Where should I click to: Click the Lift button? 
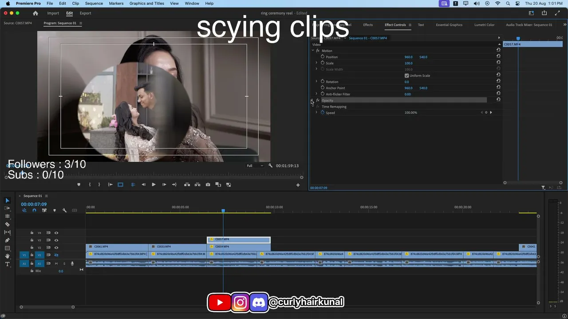tap(187, 185)
